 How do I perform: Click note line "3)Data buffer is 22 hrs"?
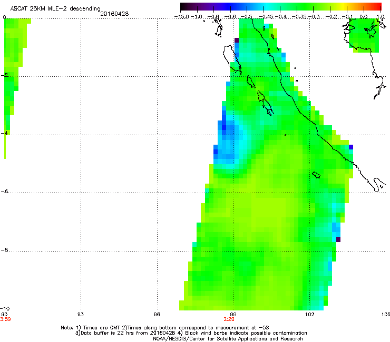(x=191, y=333)
